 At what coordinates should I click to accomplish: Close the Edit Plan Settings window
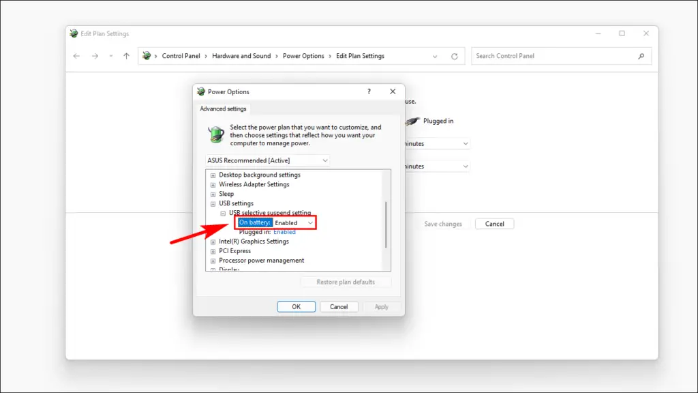point(646,33)
